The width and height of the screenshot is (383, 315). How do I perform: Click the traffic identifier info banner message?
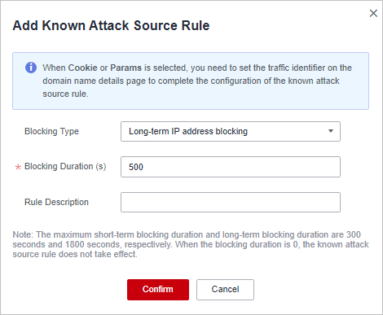197,81
